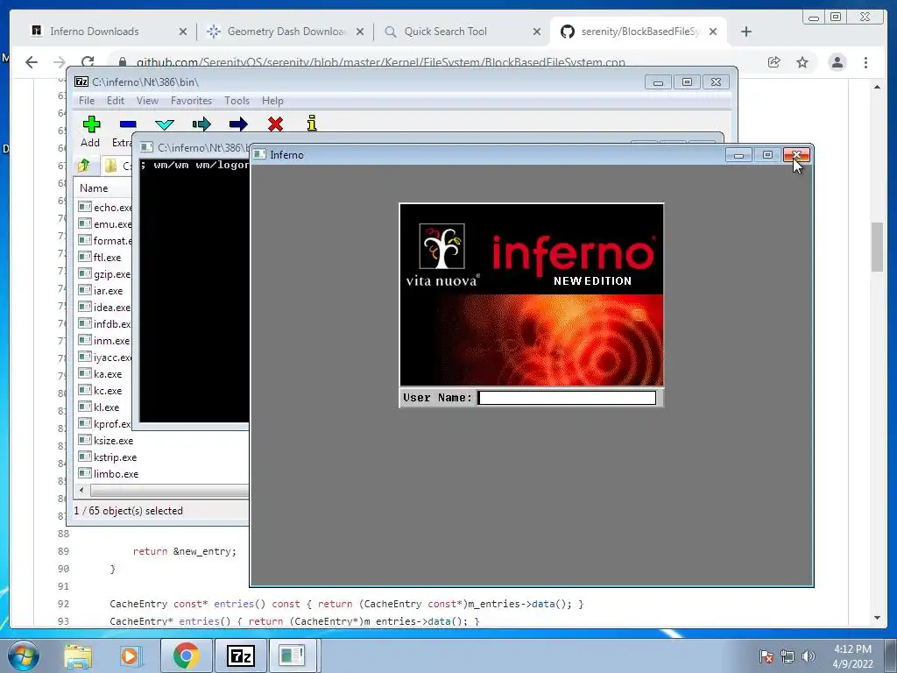Click the horizontal scrollbar left arrow in 7-Zip
This screenshot has height=673, width=897.
coord(81,491)
